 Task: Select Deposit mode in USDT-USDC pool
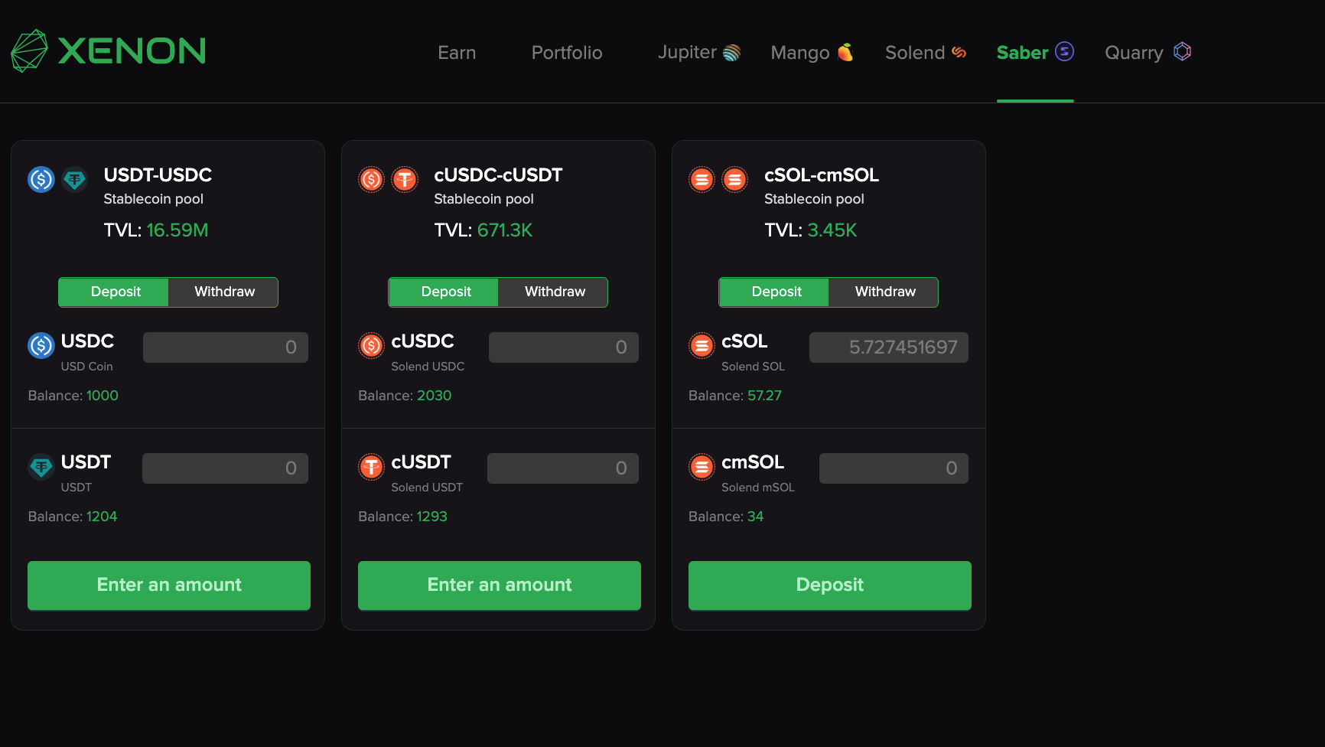click(114, 292)
